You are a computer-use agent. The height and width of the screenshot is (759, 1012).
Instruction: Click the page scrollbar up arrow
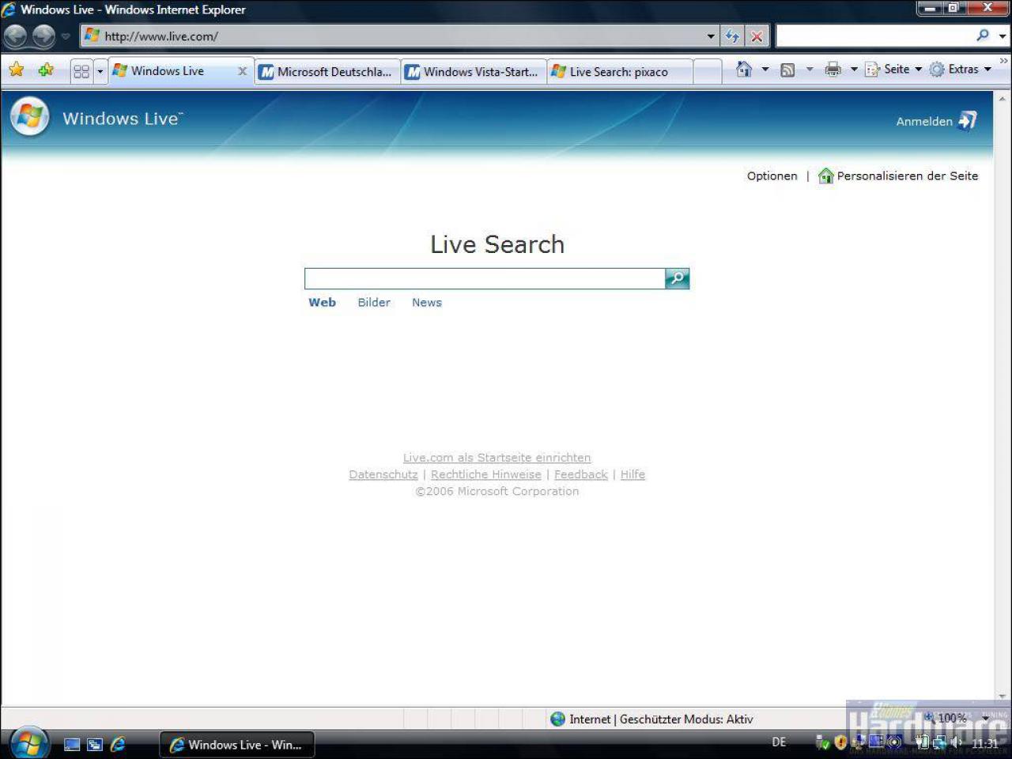coord(1003,99)
